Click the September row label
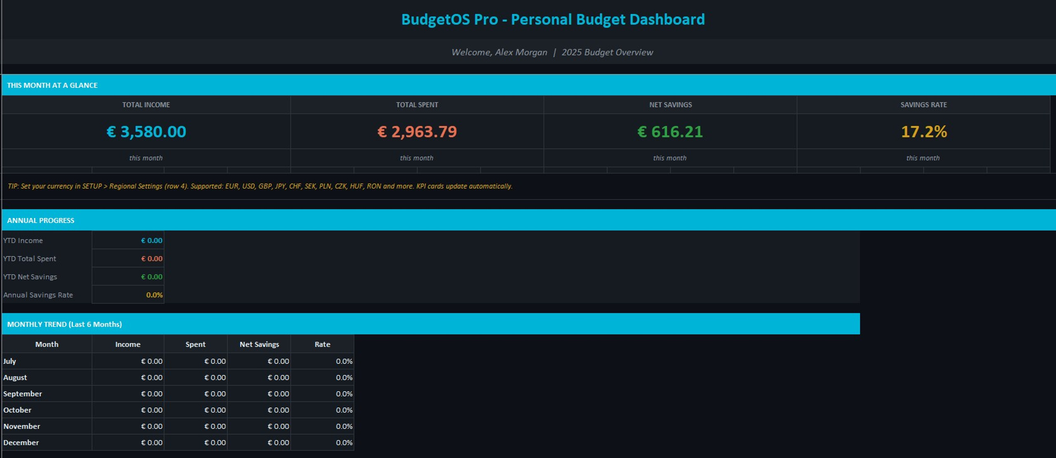The width and height of the screenshot is (1056, 458). point(23,394)
